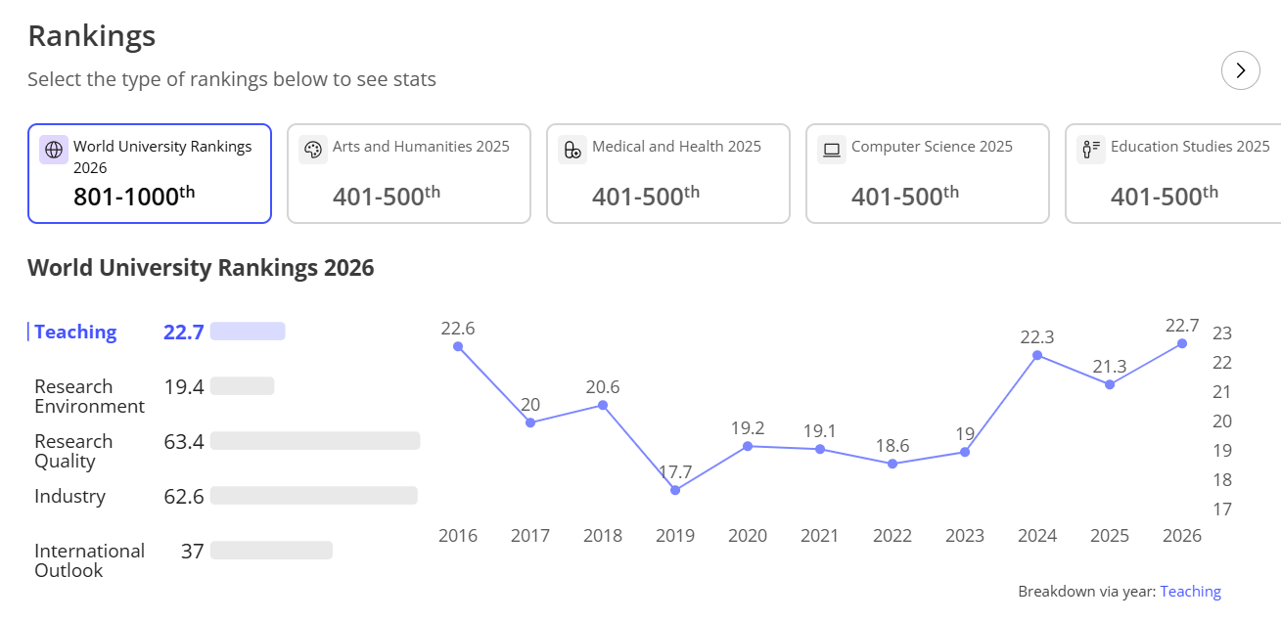Click the Teaching breakdown link below the chart
Image resolution: width=1281 pixels, height=621 pixels.
click(1190, 591)
